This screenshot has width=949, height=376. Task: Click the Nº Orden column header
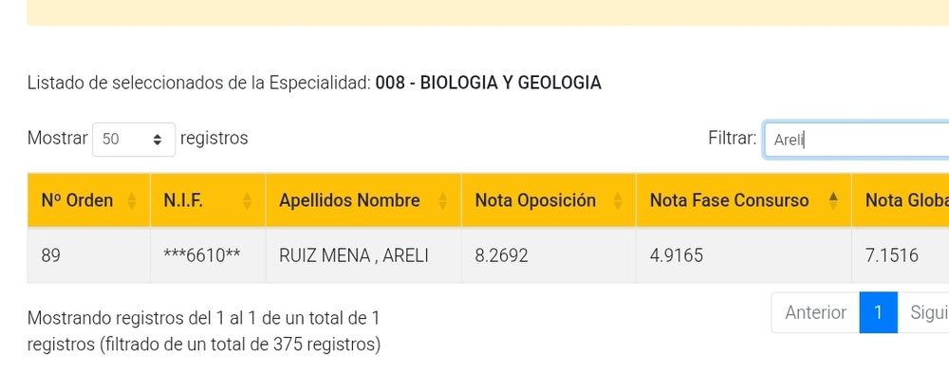coord(77,200)
